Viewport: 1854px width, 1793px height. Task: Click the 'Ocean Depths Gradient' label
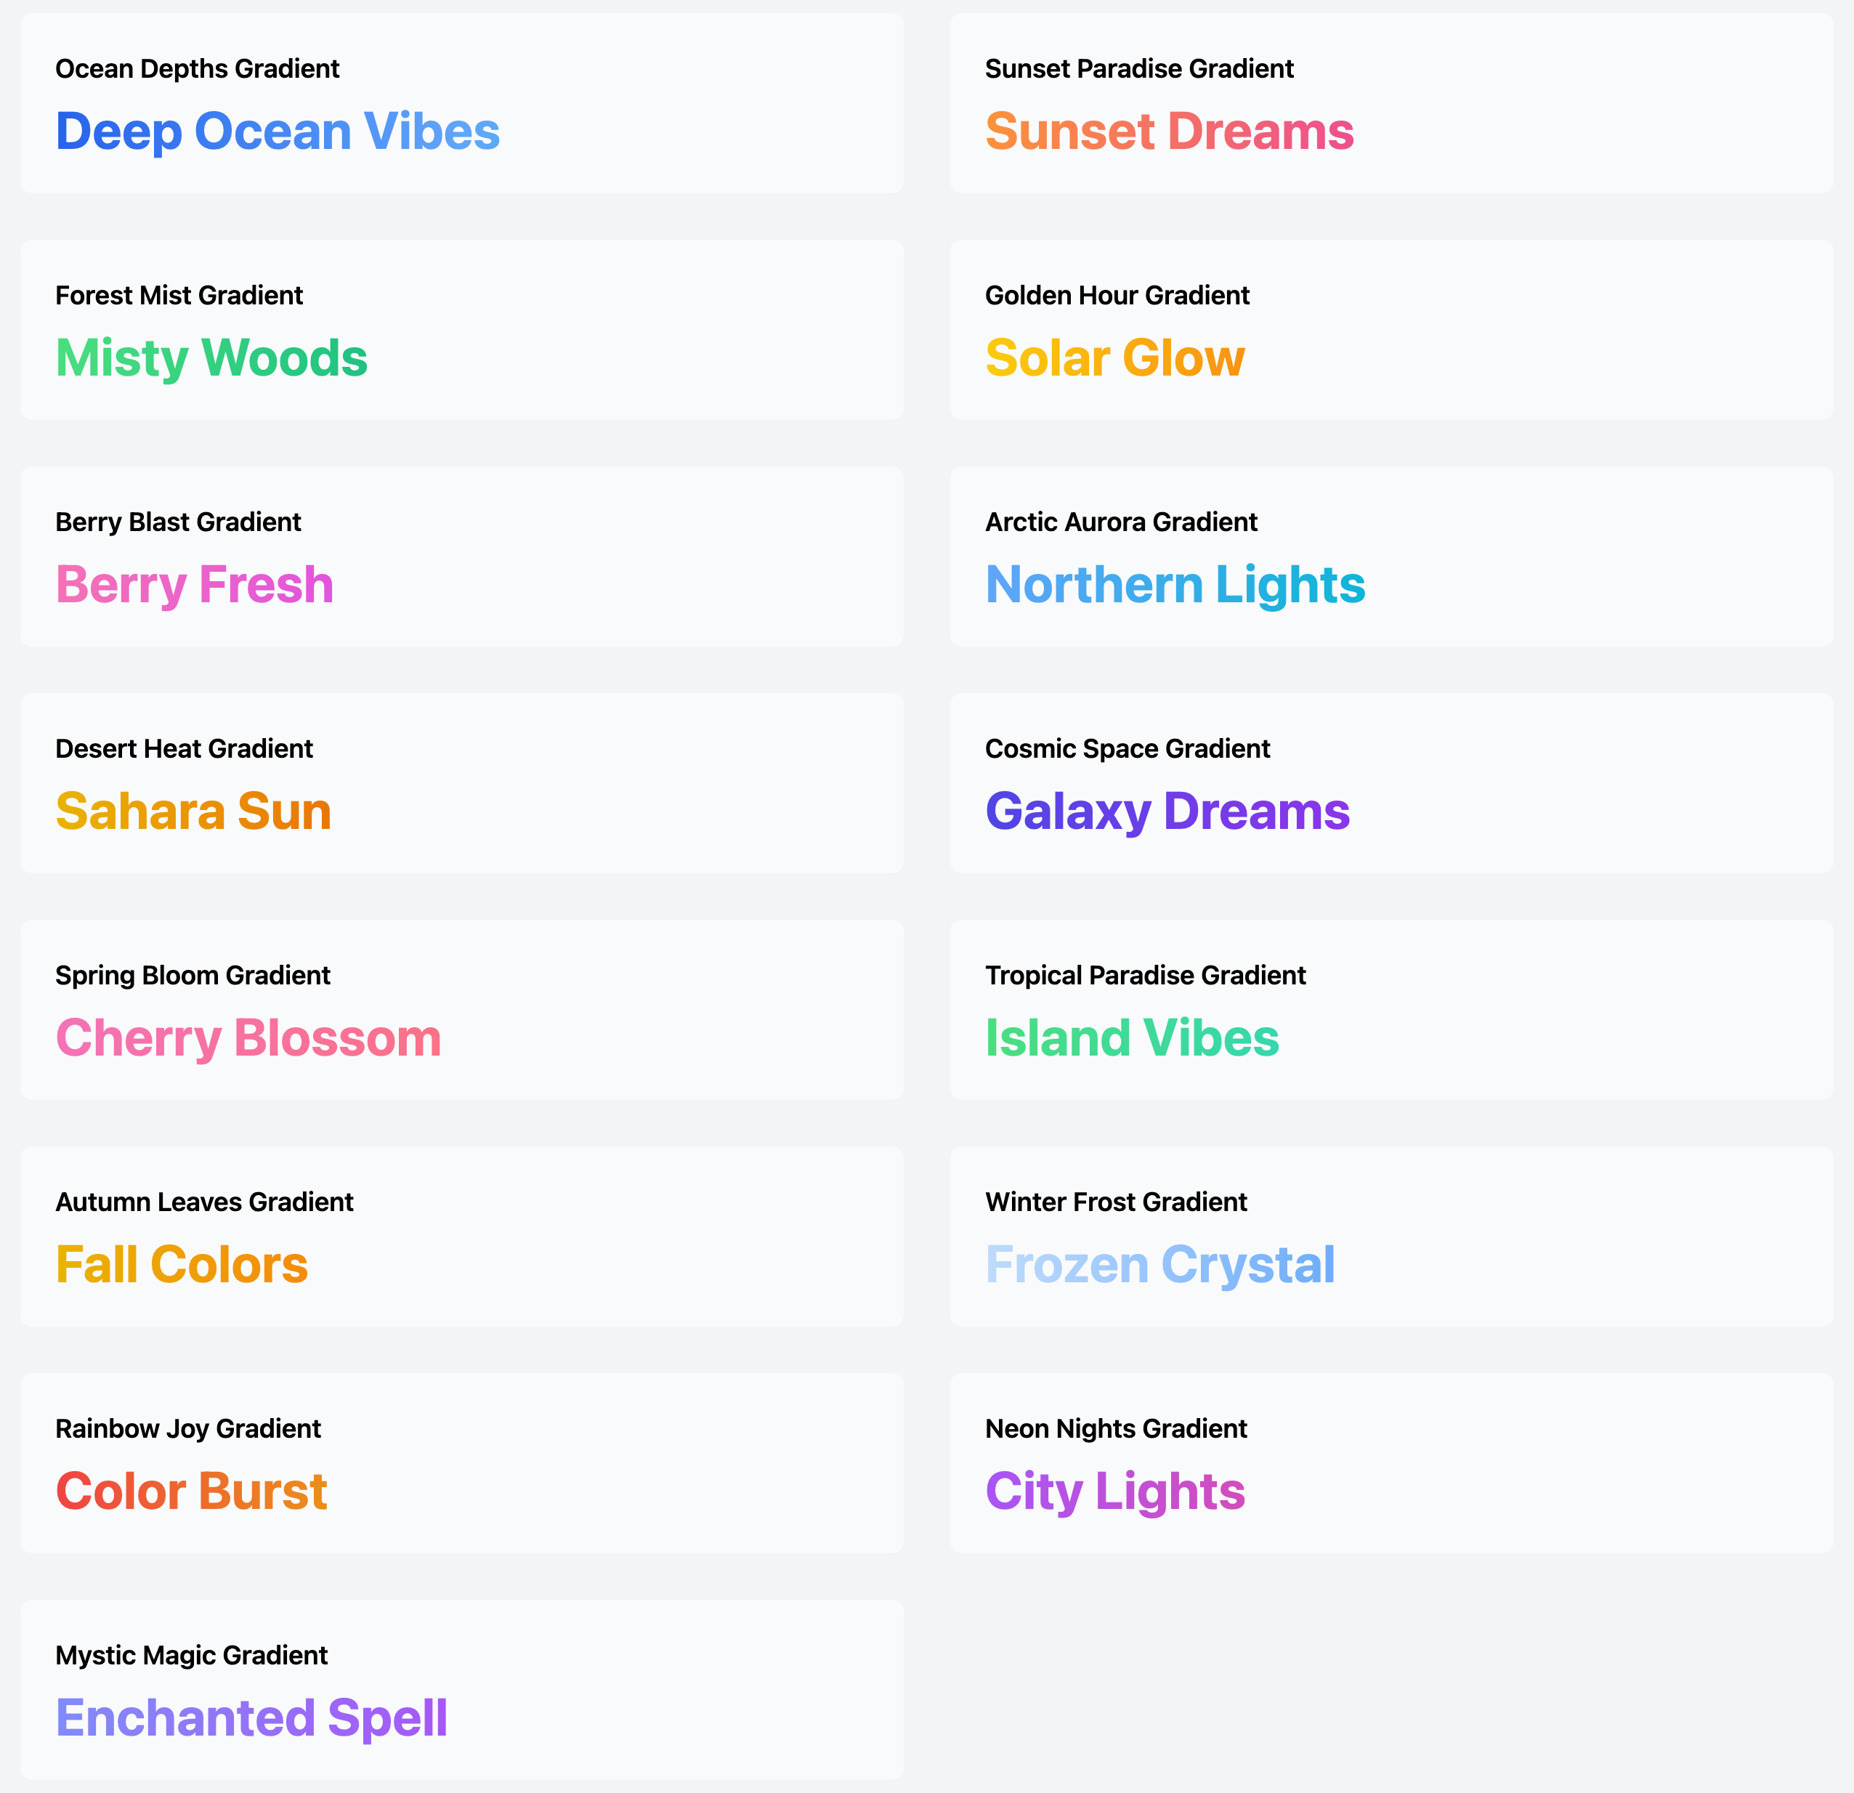coord(197,69)
